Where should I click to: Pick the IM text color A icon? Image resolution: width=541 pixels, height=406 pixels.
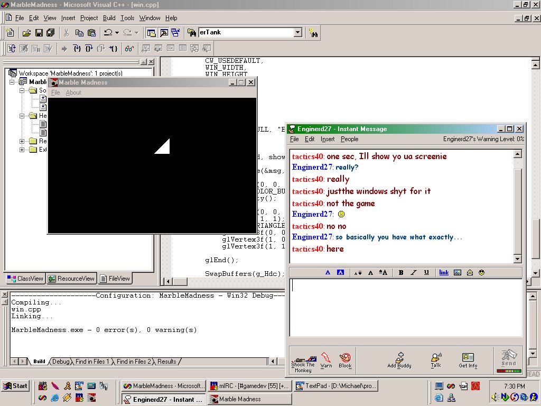point(328,273)
